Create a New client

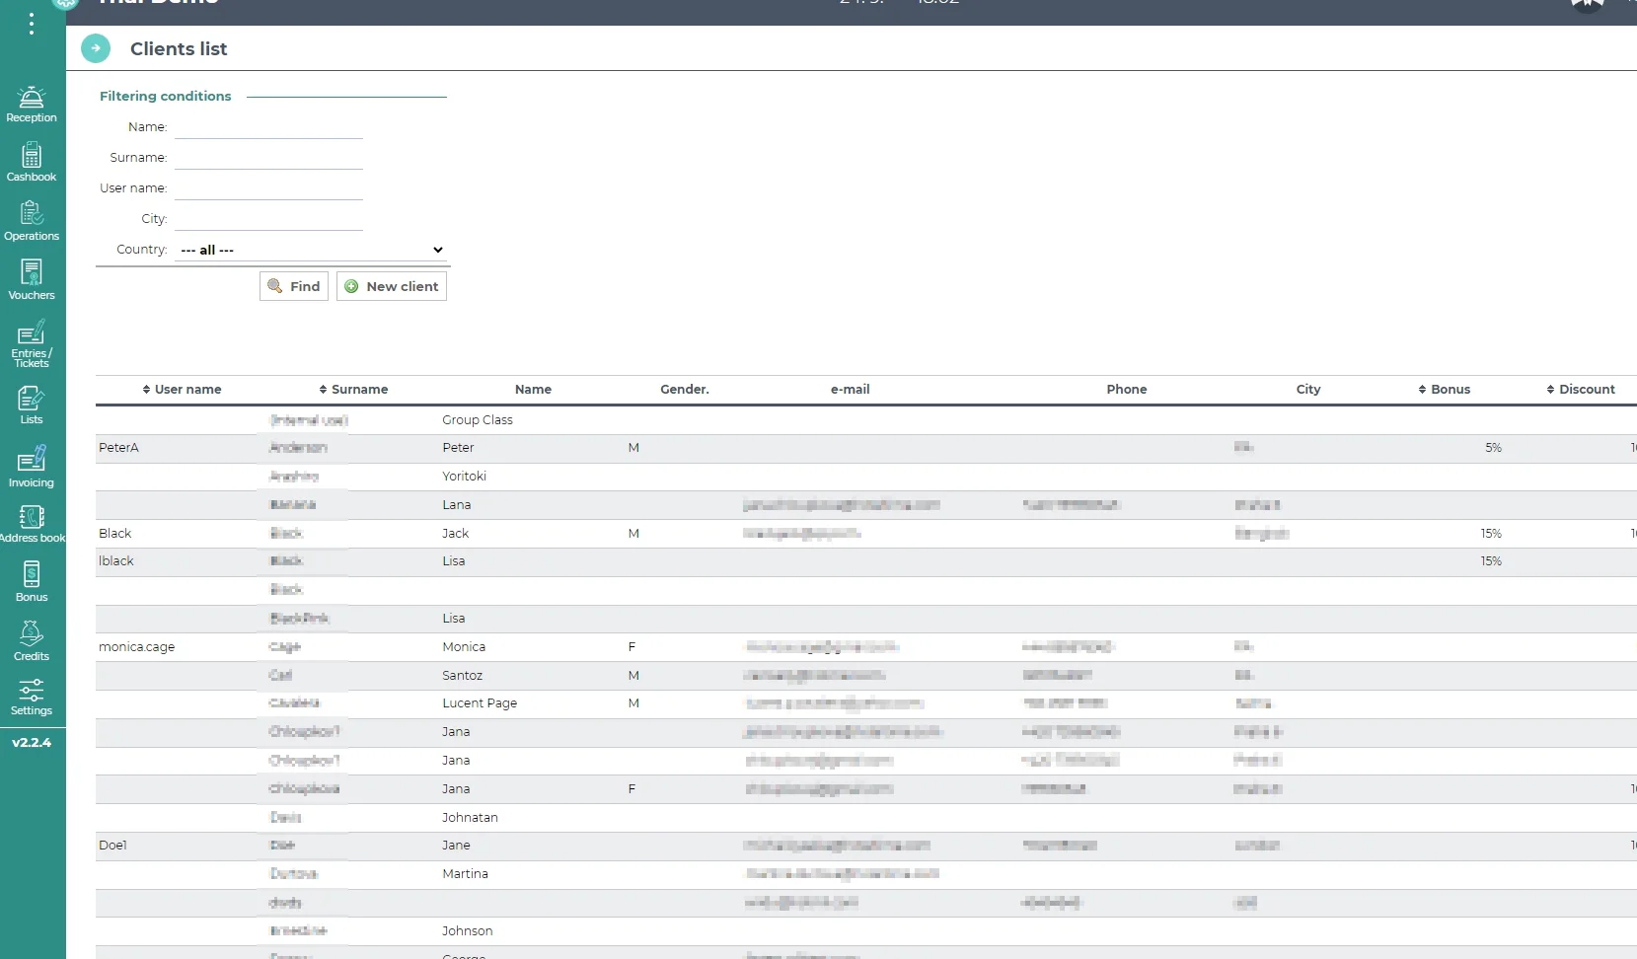[x=392, y=286]
